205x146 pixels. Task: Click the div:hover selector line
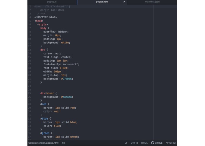pyautogui.click(x=48, y=93)
